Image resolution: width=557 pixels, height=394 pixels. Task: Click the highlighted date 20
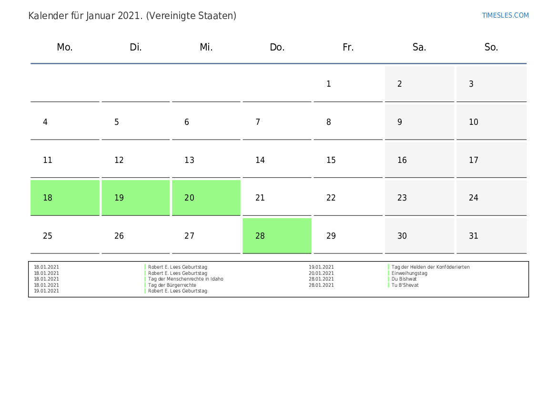(x=206, y=198)
